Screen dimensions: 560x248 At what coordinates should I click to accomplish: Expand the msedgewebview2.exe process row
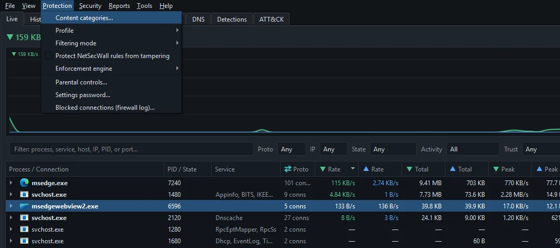coord(11,206)
